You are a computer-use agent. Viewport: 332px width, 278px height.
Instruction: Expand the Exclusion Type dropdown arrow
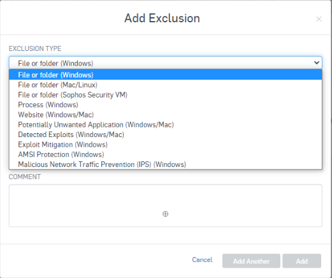[x=317, y=62]
